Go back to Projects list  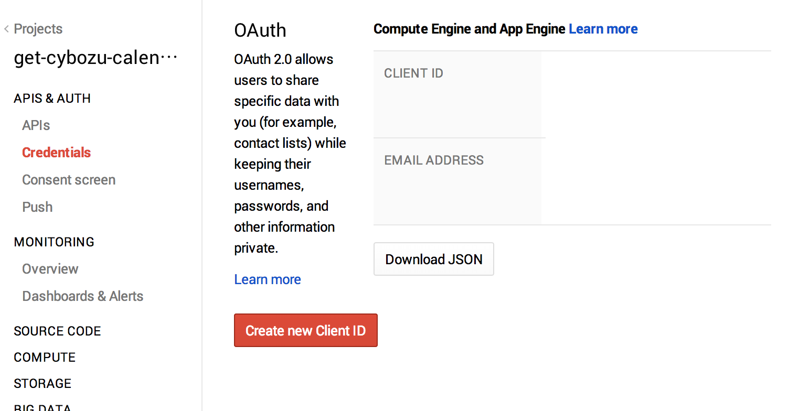[x=33, y=29]
